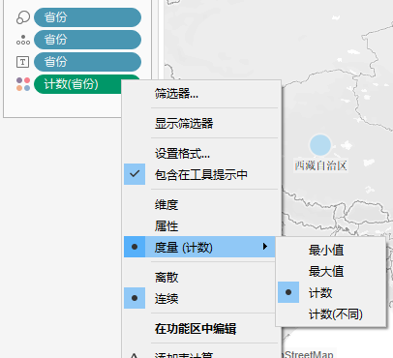This screenshot has height=358, width=393.
Task: Click the size marks icon beside first 省份 pill
Action: [x=23, y=17]
